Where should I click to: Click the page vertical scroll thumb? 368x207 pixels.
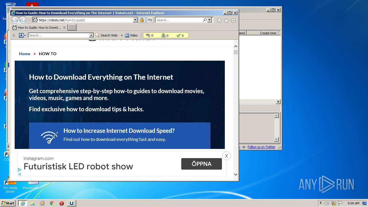[236, 52]
